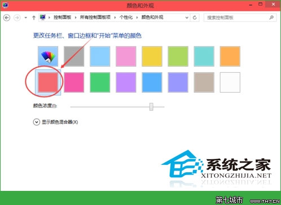Click the 个性化 breadcrumb
The image size is (281, 205).
point(126,18)
